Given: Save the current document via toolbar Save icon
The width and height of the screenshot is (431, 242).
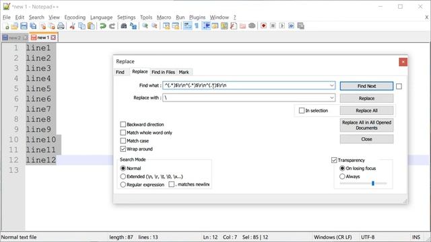Looking at the screenshot, I should point(24,26).
